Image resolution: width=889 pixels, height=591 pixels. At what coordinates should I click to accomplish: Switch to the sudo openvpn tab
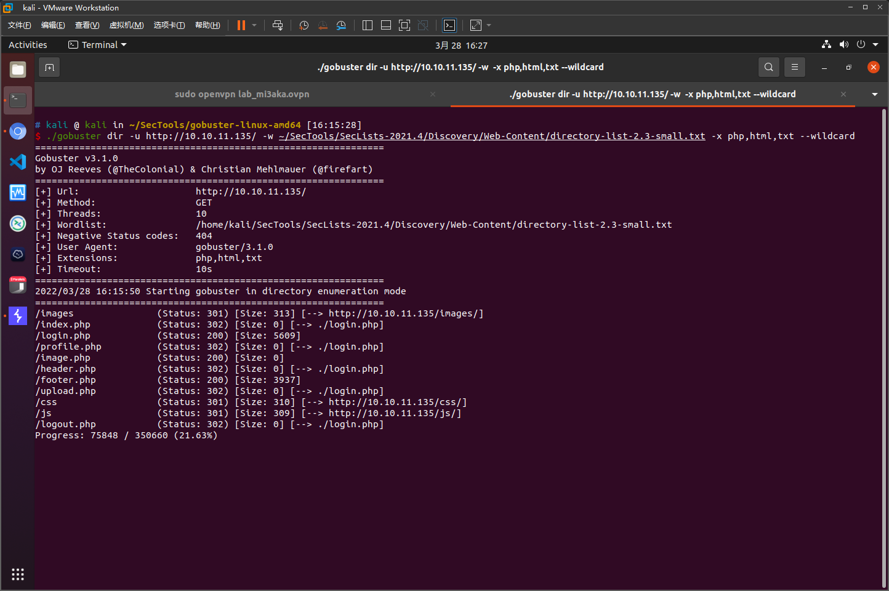point(242,94)
